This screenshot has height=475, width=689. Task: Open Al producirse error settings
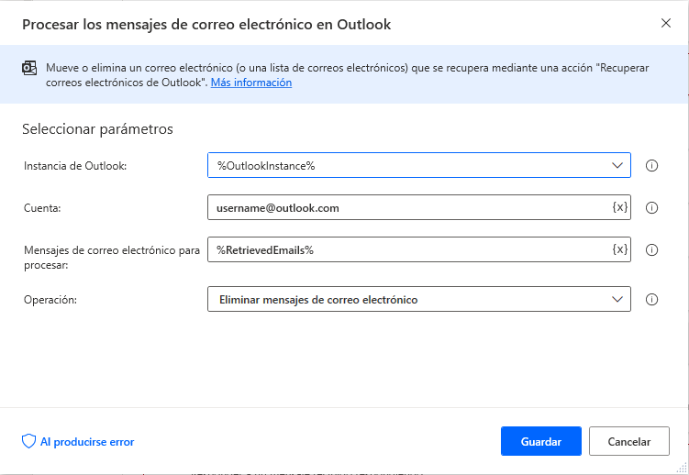pos(78,442)
